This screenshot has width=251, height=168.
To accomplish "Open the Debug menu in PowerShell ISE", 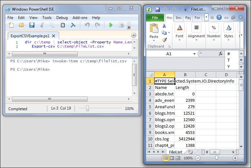I will pos(62,18).
